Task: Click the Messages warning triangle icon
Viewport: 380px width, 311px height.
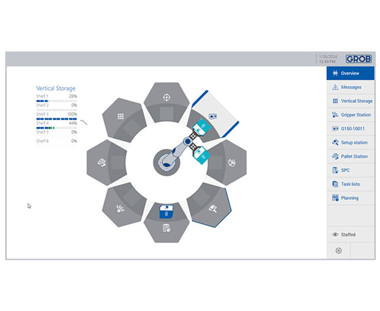Action: coord(335,87)
